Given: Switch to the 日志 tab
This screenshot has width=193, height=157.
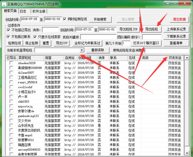Looking at the screenshot, I should (x=23, y=11).
